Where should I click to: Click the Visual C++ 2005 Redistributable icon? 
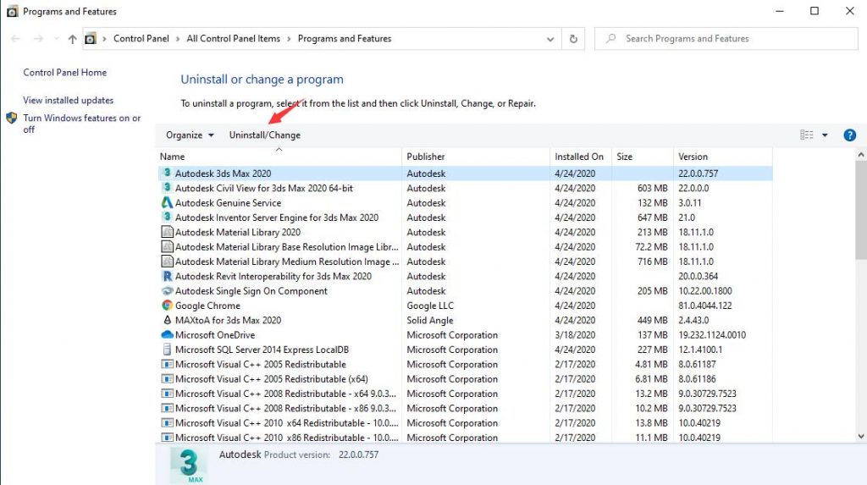pos(167,364)
